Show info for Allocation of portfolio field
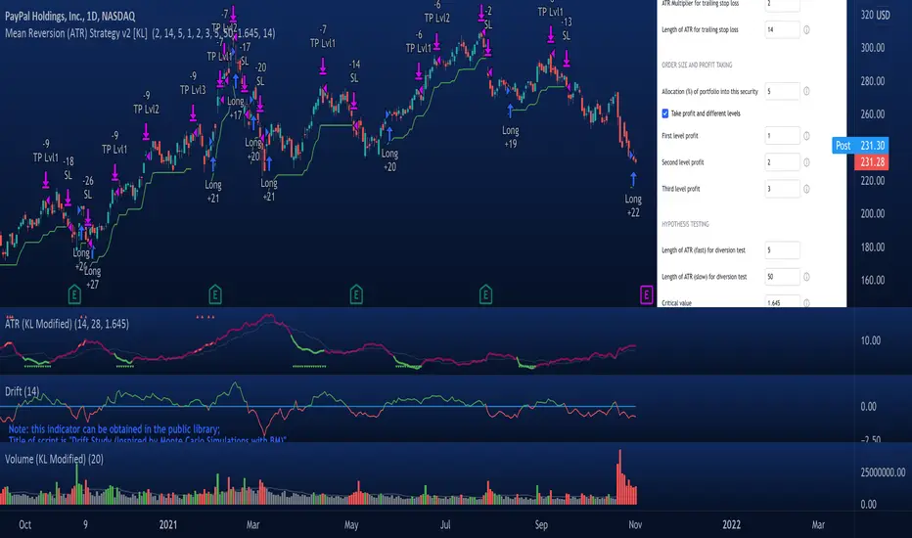Screen dimensions: 912x538 (x=806, y=91)
